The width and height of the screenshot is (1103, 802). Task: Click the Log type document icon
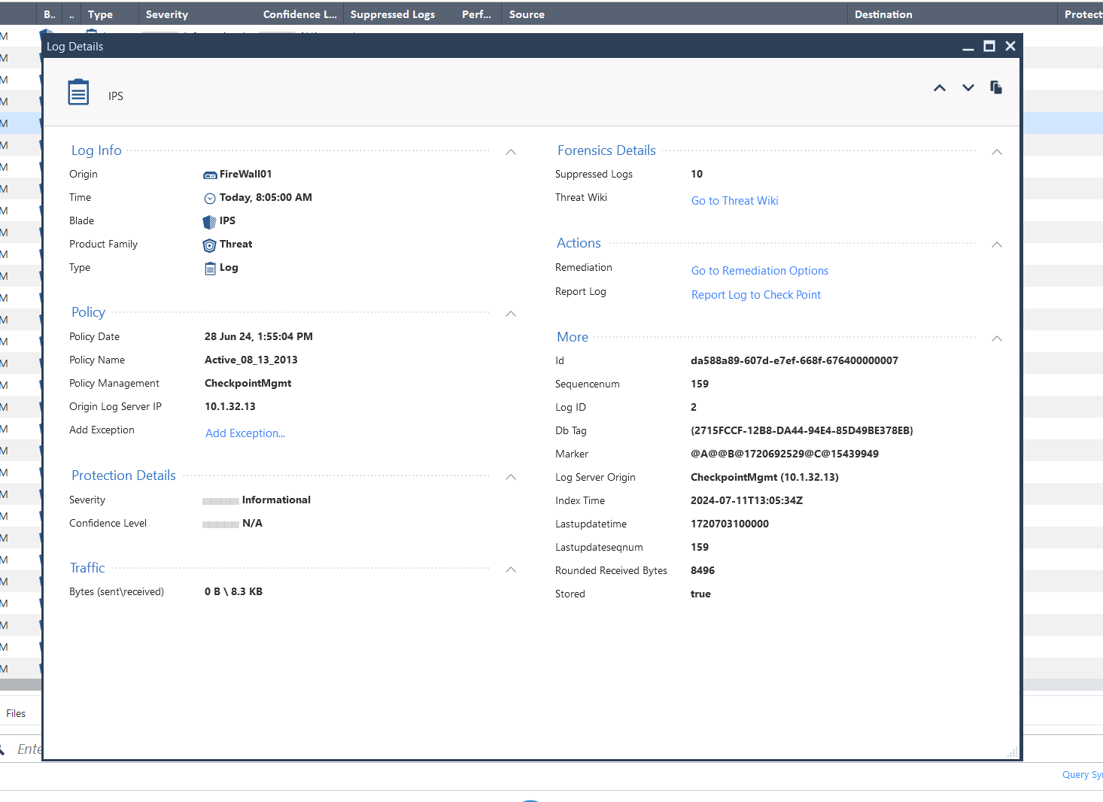(211, 269)
